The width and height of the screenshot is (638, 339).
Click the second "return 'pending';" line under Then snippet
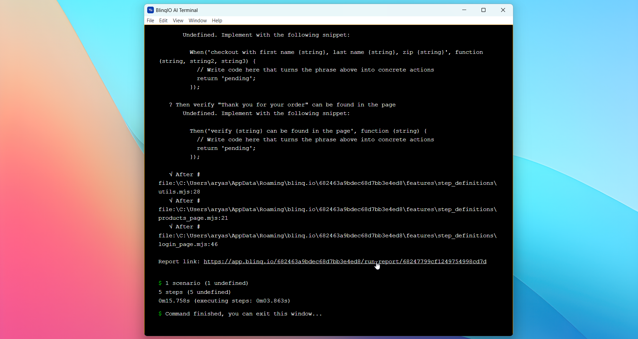[226, 148]
